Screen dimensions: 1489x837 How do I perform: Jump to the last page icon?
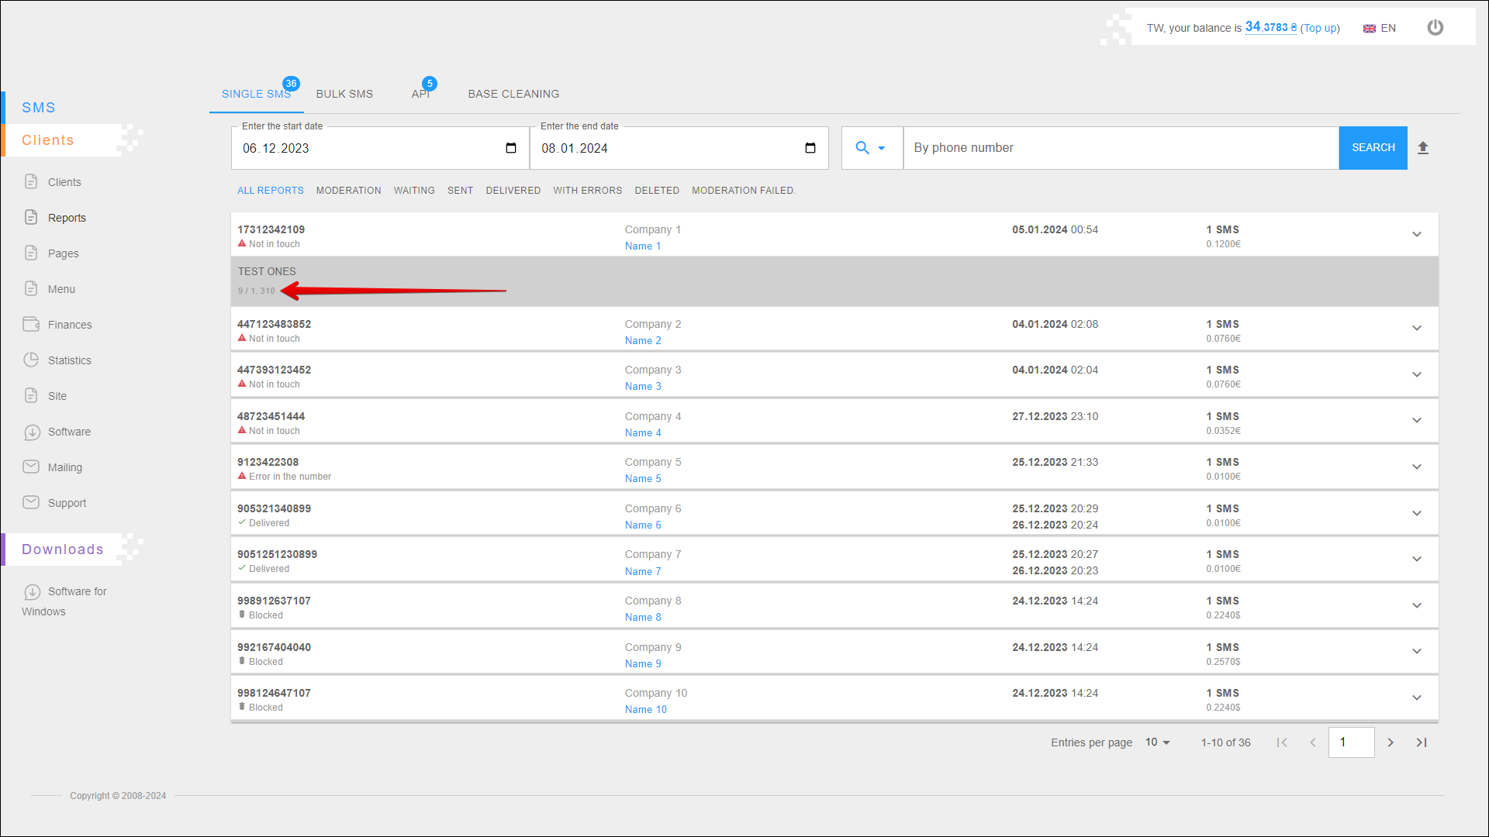[1422, 742]
